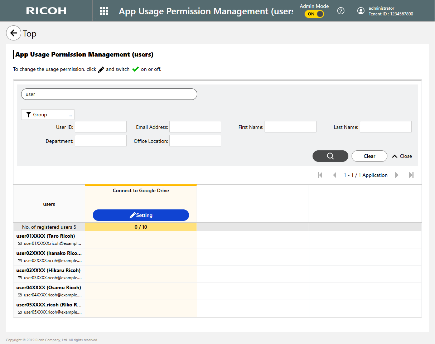Open the app grid launcher icon

pyautogui.click(x=104, y=11)
